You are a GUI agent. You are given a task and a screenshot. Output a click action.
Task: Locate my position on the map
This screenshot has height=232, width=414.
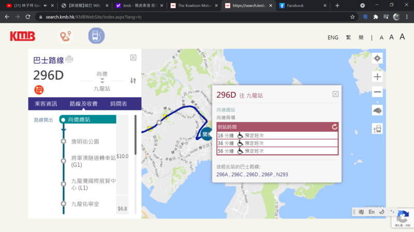[x=377, y=58]
